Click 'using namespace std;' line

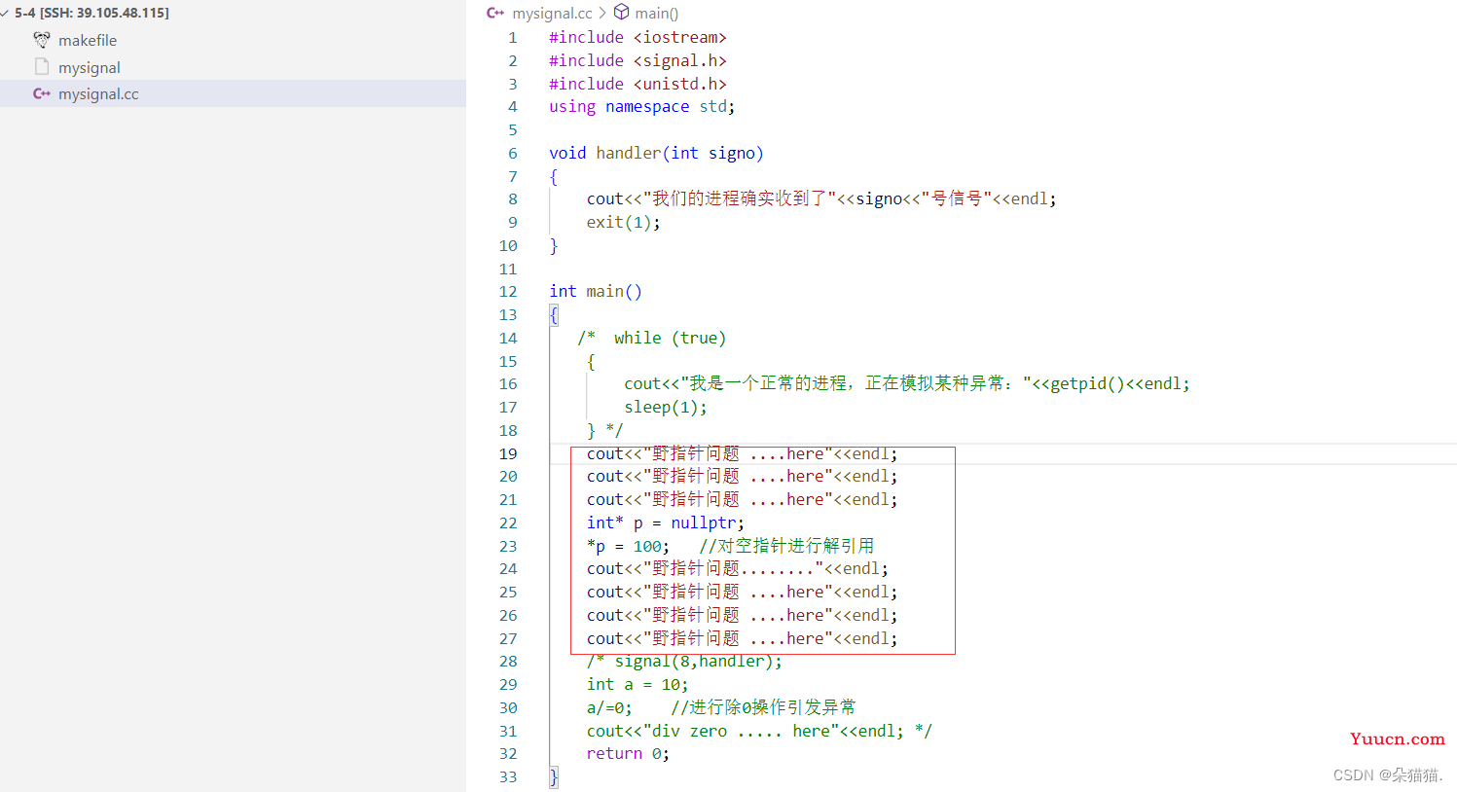click(x=642, y=106)
